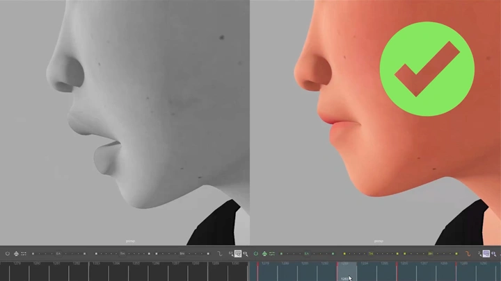Click the gray curve icon in left toolbar
This screenshot has height=281, width=501.
coord(219,254)
